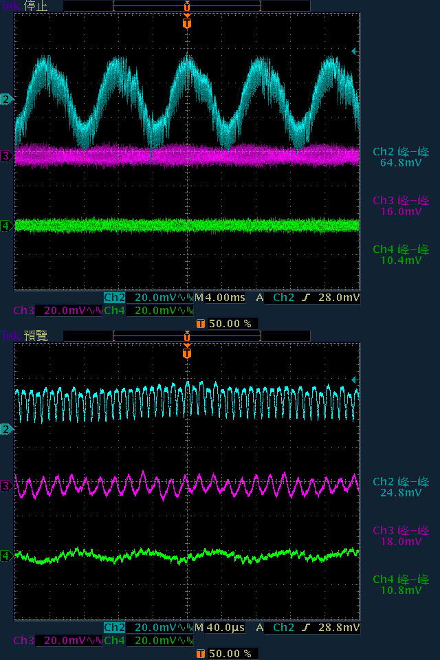440x660 pixels.
Task: Click the trigger level arrow in top capture
Action: tap(355, 51)
